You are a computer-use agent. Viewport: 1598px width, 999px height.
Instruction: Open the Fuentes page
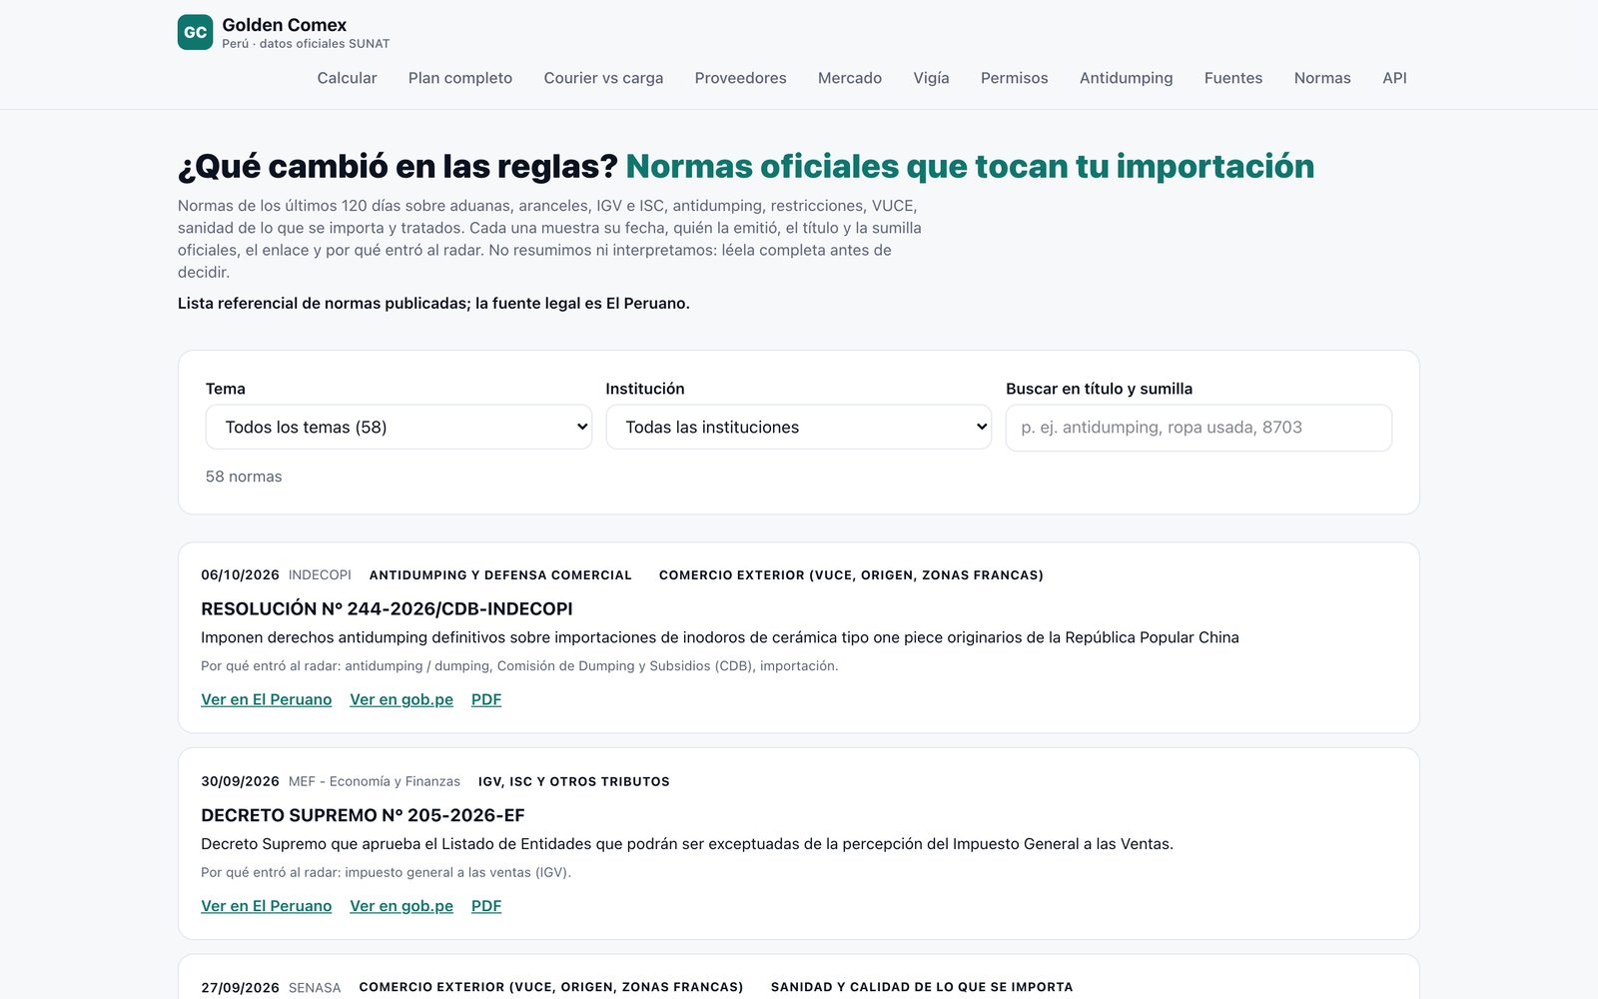click(x=1233, y=78)
